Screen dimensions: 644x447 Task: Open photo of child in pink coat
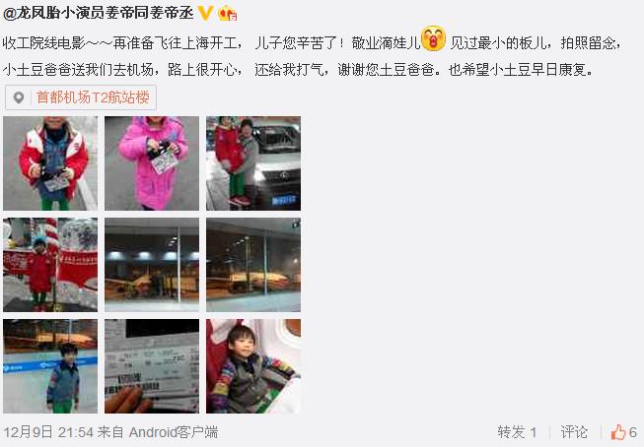tap(152, 163)
